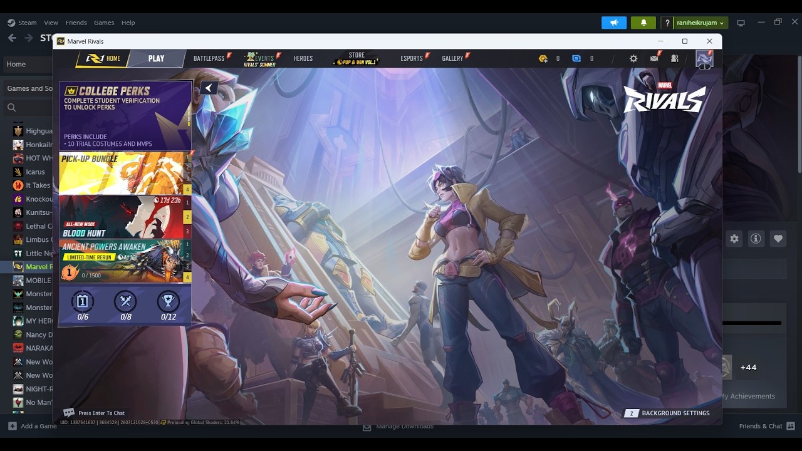Open the Games and Software filter dropdown
The image size is (802, 451).
click(x=28, y=88)
